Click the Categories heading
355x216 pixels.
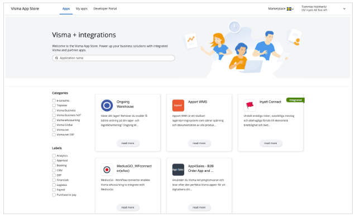click(x=60, y=93)
